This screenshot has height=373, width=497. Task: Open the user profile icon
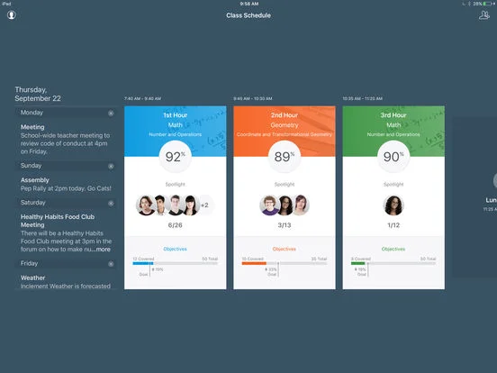[x=12, y=15]
